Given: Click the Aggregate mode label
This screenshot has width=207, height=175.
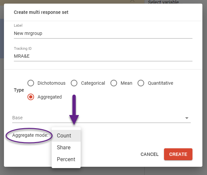Looking at the screenshot, I should click(30, 135).
